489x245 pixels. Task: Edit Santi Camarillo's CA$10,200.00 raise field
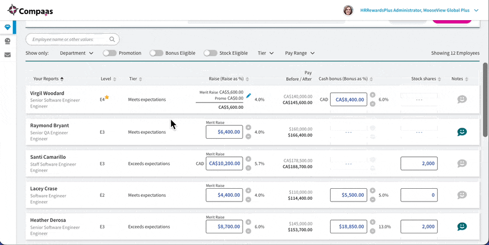(x=224, y=163)
